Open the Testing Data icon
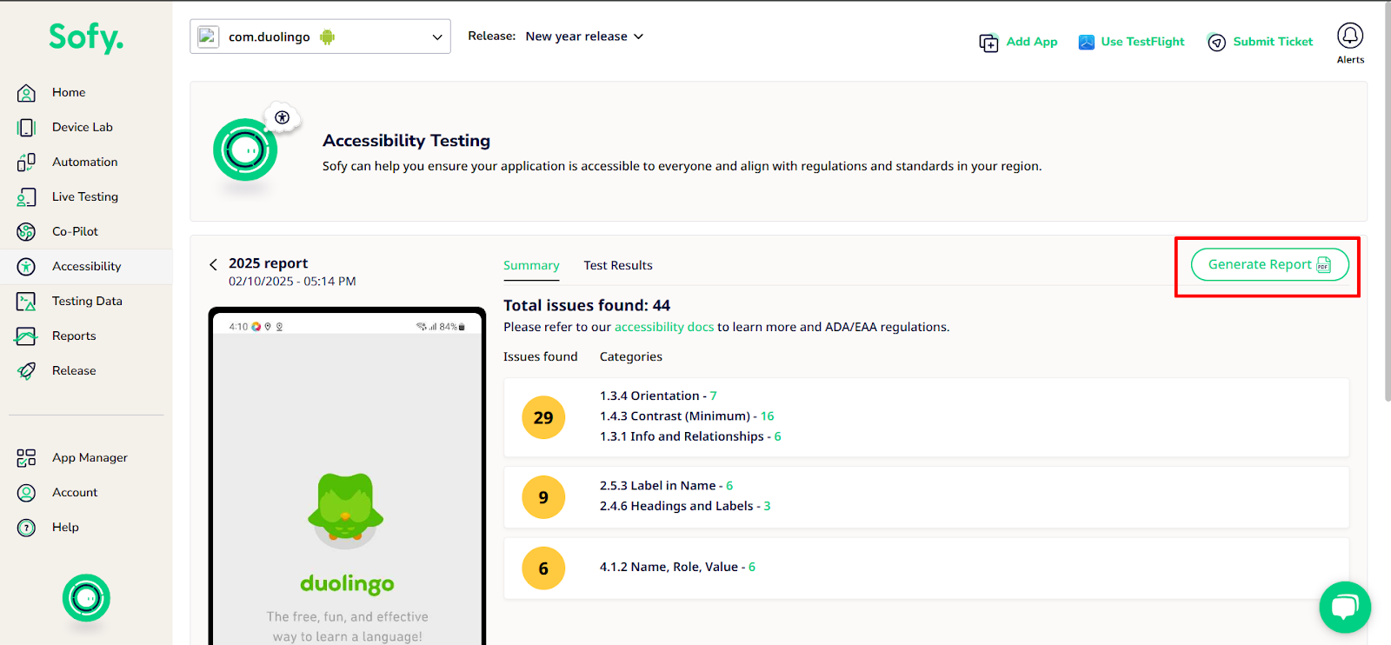 [x=26, y=301]
